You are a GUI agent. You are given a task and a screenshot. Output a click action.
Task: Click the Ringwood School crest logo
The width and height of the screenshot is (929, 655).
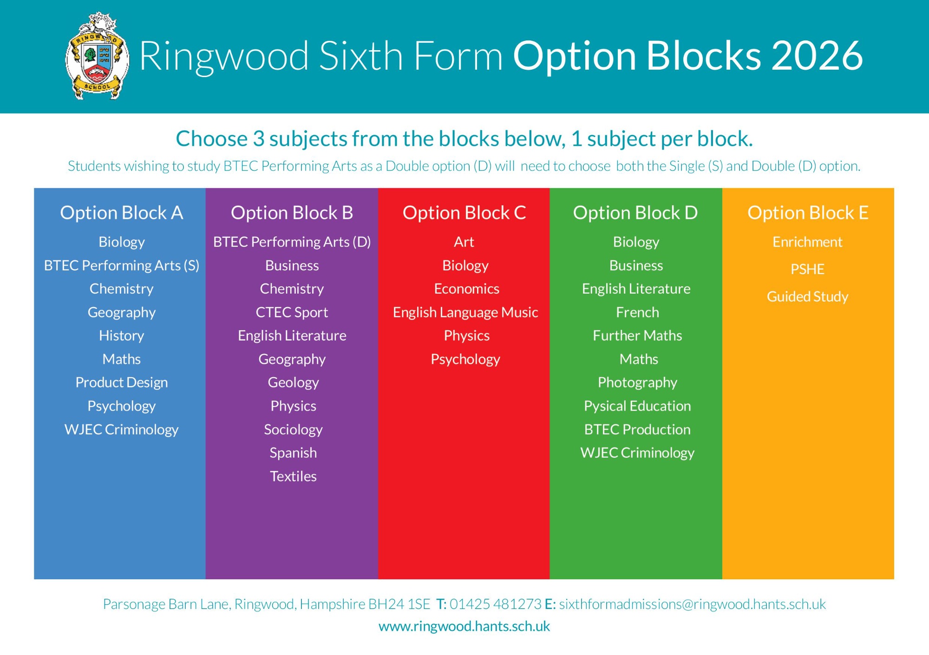pos(97,56)
